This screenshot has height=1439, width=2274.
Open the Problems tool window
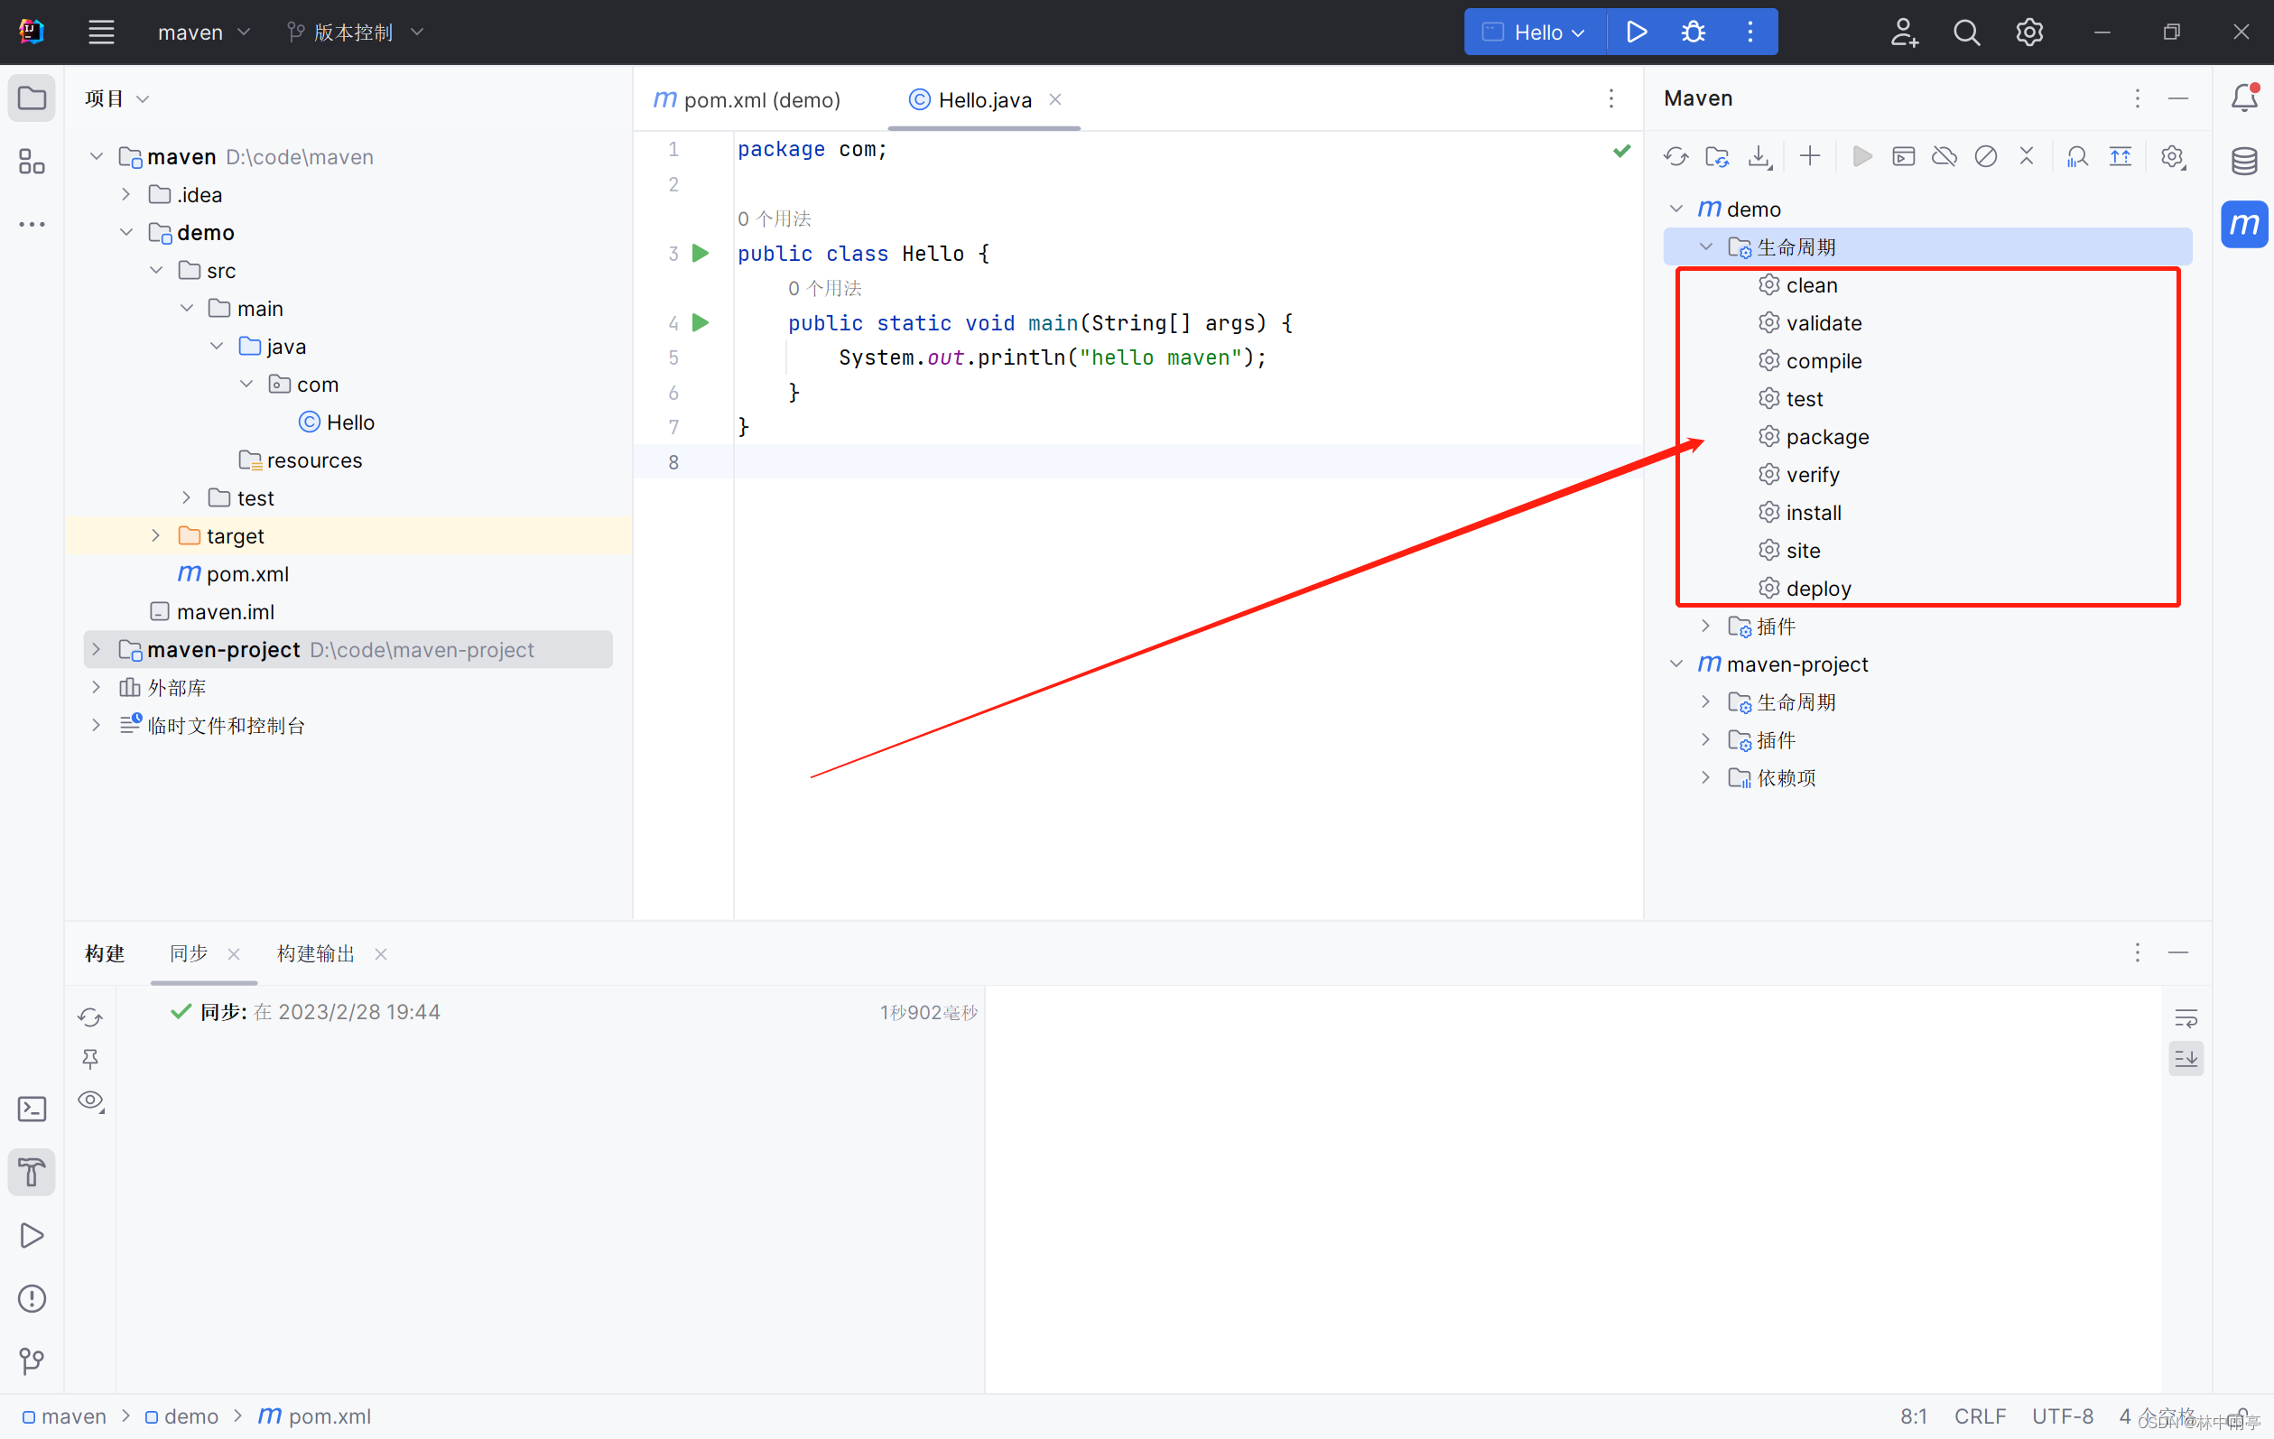(32, 1298)
